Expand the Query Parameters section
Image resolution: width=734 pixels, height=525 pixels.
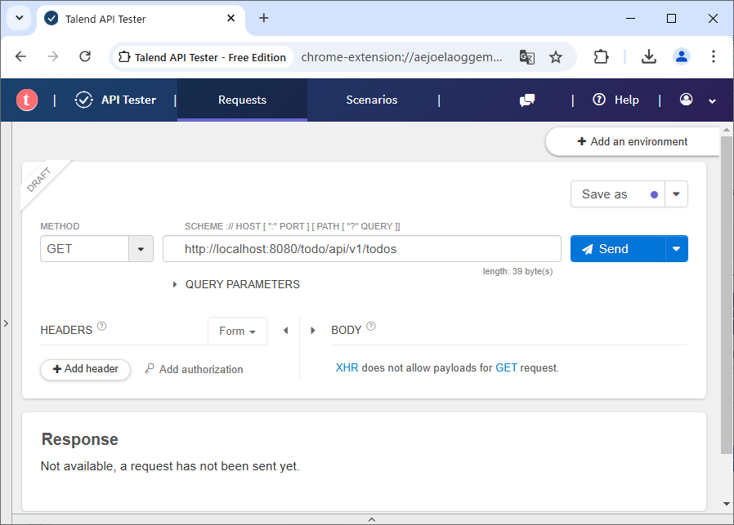tap(235, 284)
